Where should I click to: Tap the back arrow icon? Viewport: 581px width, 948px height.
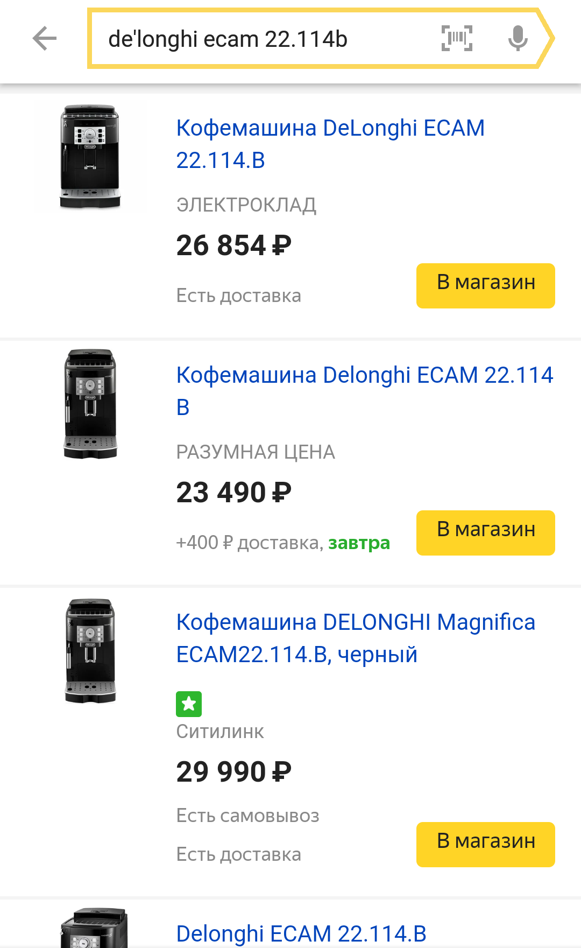click(x=45, y=39)
